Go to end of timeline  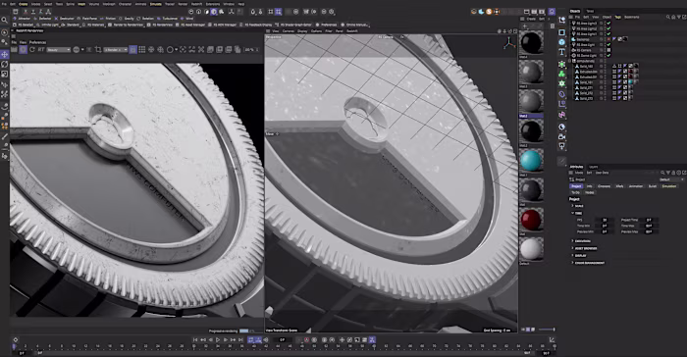pyautogui.click(x=240, y=340)
